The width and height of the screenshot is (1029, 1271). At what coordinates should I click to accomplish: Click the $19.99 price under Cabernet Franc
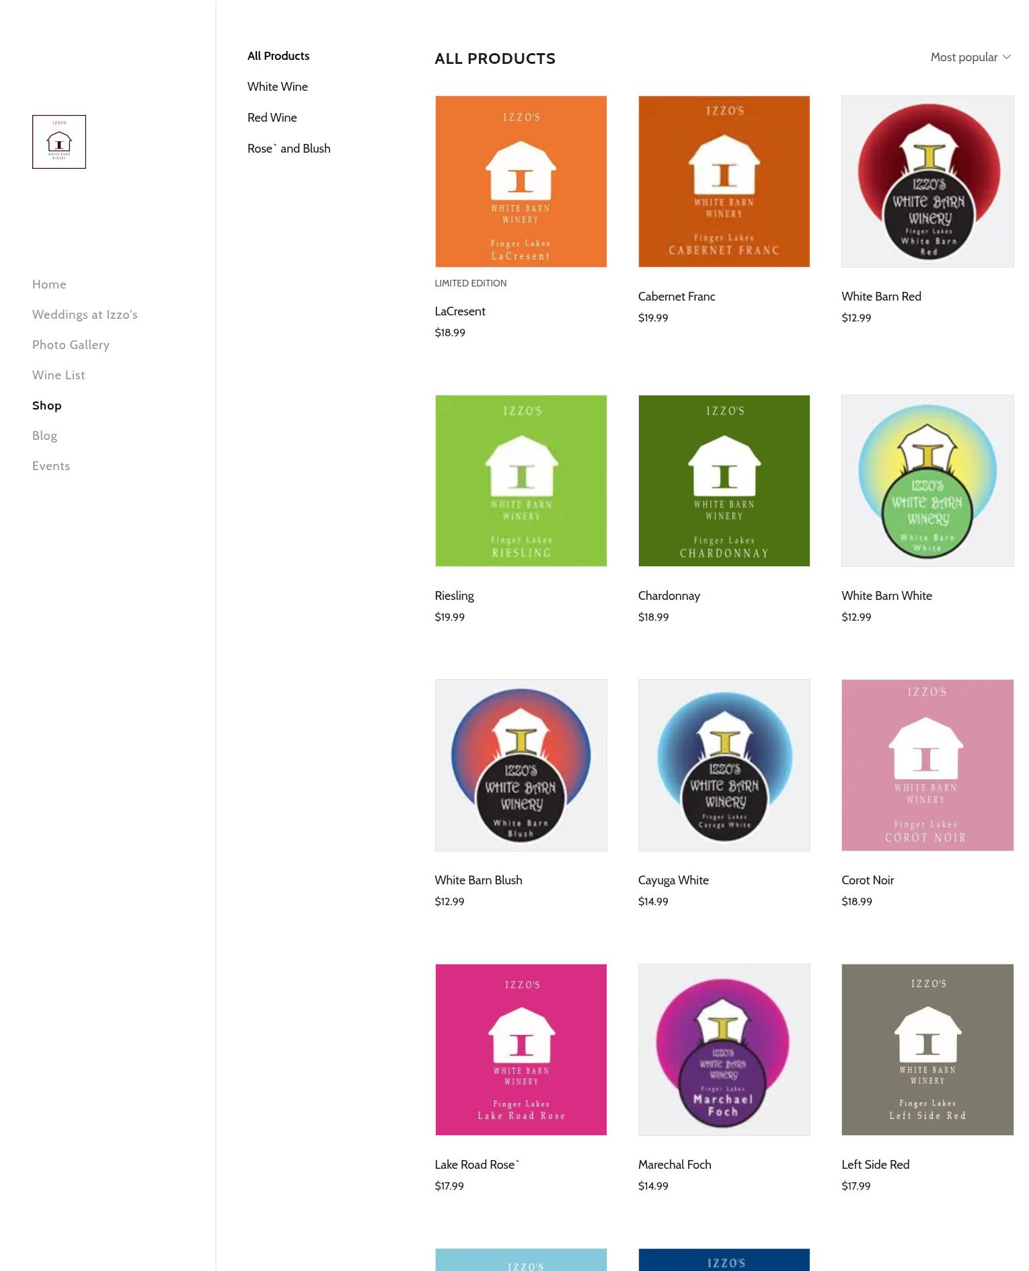(x=653, y=318)
